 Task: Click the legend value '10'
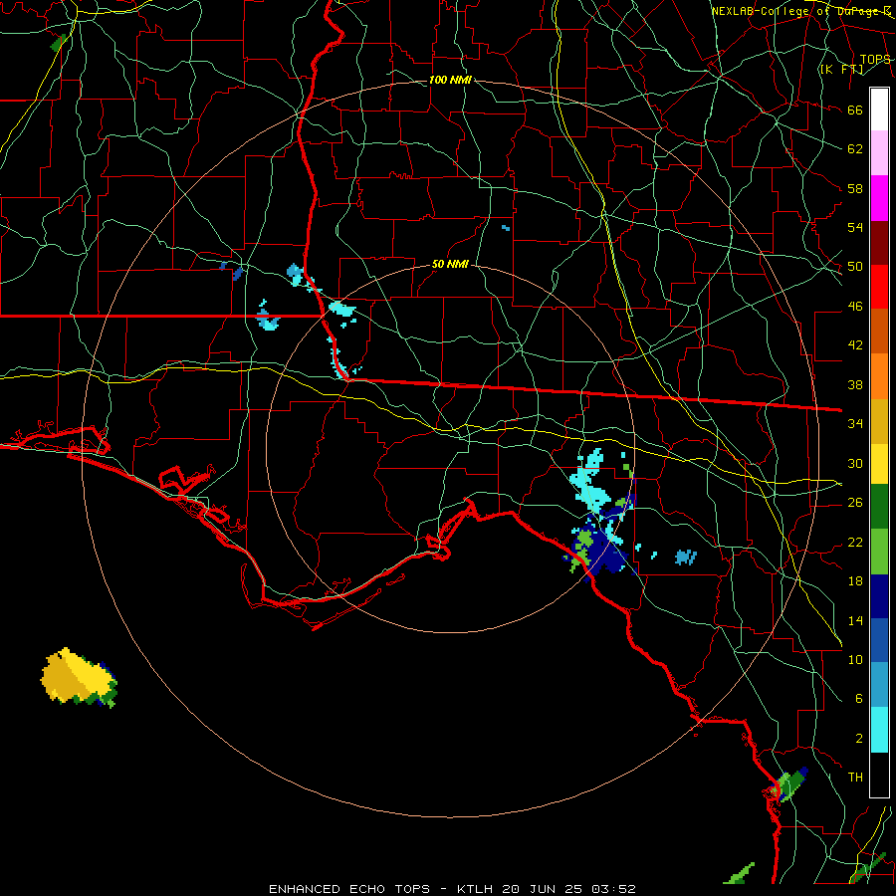coord(855,659)
